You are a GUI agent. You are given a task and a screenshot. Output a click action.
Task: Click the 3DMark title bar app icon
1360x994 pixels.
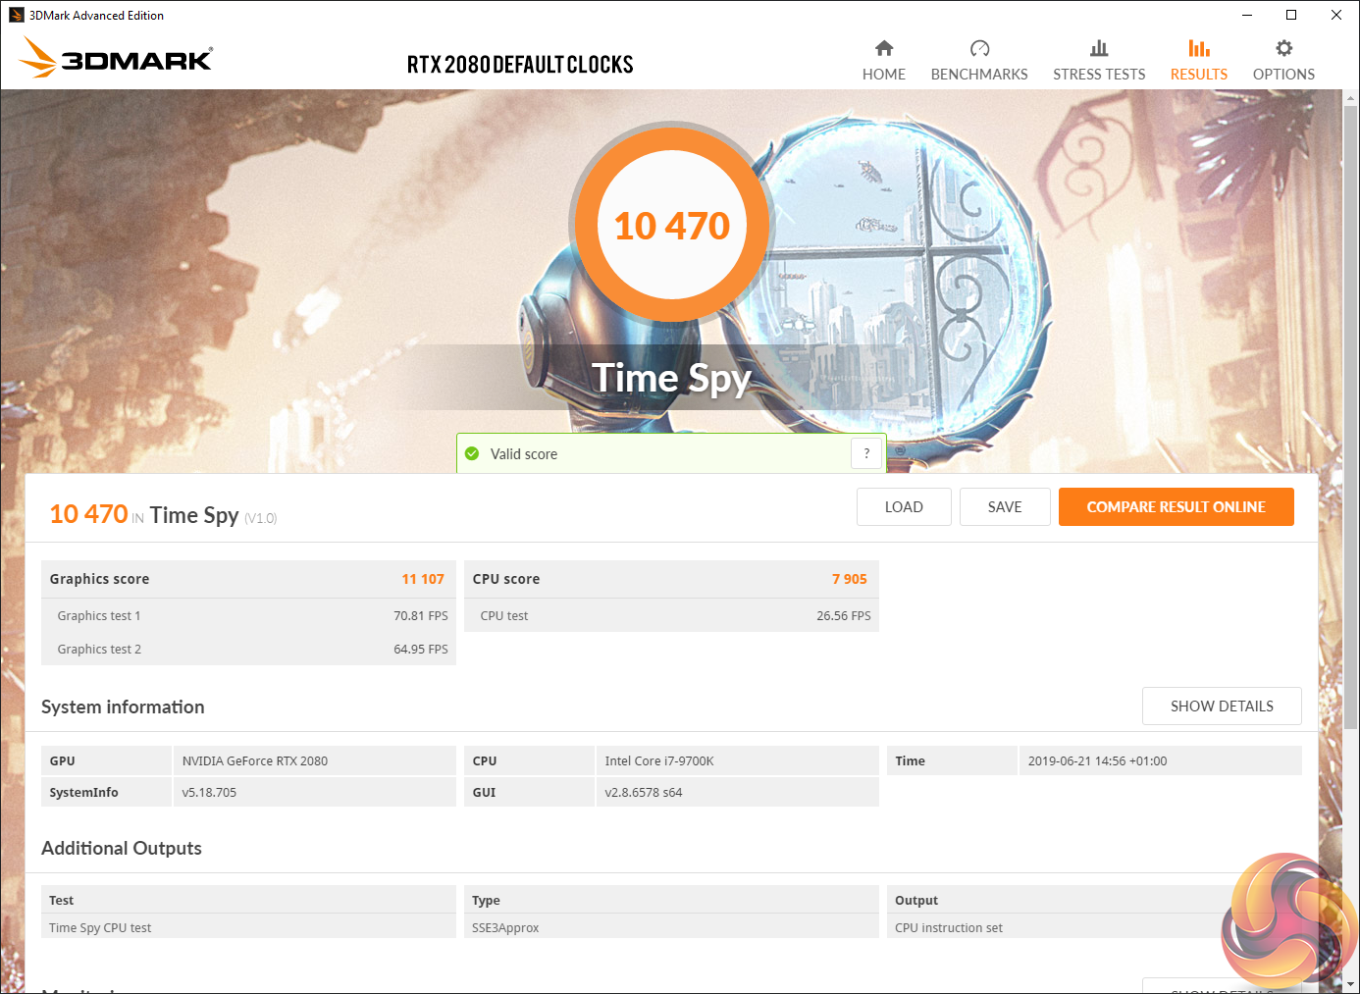point(17,15)
